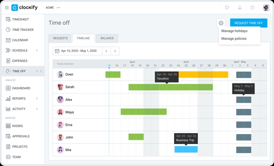Screen dimensions: 274x166
Task: Open the user profile avatar
Action: 266,8
